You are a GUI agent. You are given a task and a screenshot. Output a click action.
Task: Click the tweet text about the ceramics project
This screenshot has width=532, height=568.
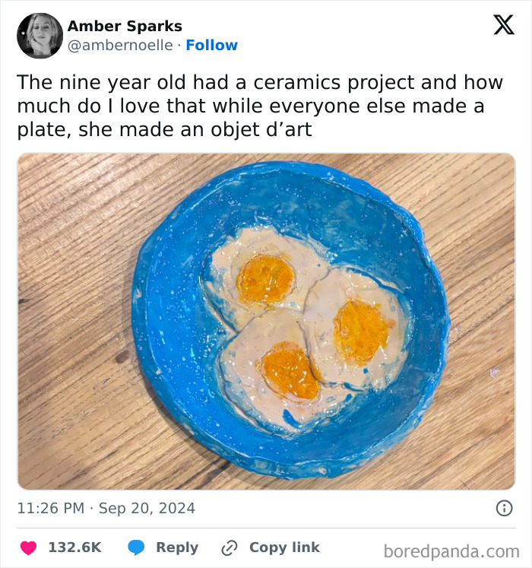pos(251,106)
